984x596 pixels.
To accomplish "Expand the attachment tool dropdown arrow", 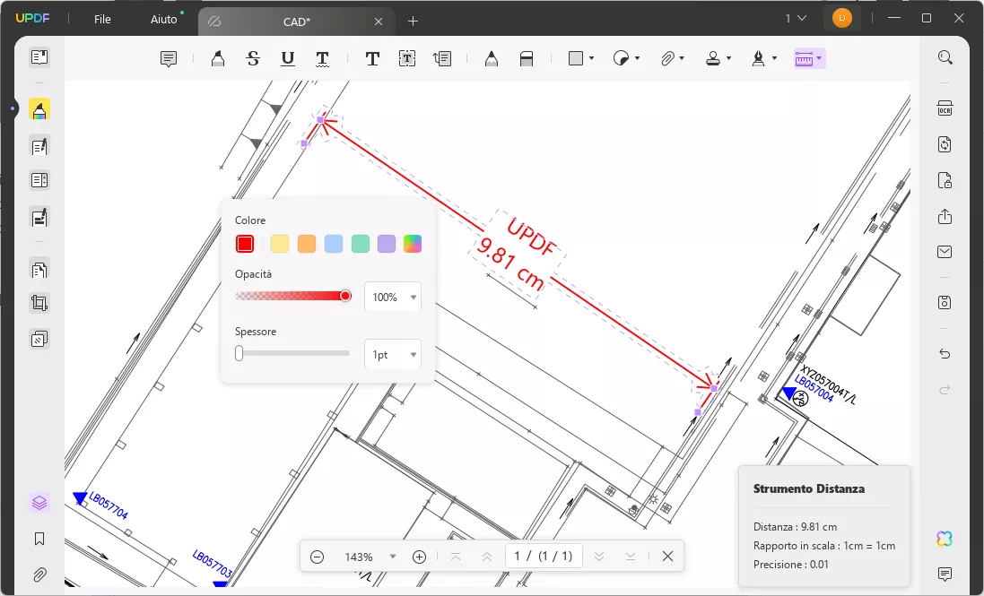I will coord(682,58).
